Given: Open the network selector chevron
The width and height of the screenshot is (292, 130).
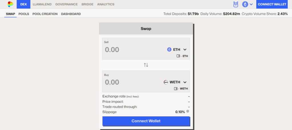Looking at the screenshot, I should (x=251, y=4).
